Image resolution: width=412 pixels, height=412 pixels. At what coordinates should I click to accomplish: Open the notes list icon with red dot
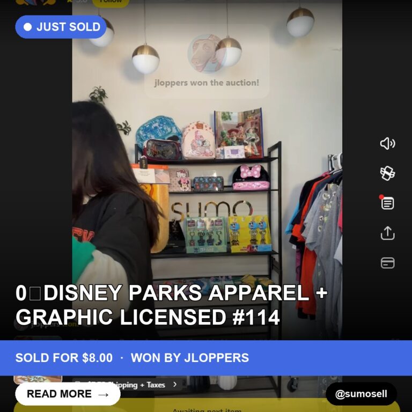(387, 203)
